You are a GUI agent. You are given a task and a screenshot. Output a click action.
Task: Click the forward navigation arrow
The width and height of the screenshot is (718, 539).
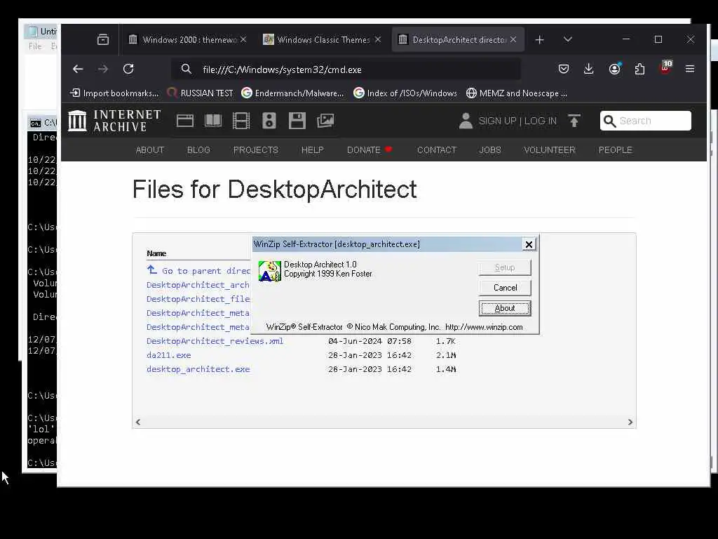pyautogui.click(x=103, y=69)
